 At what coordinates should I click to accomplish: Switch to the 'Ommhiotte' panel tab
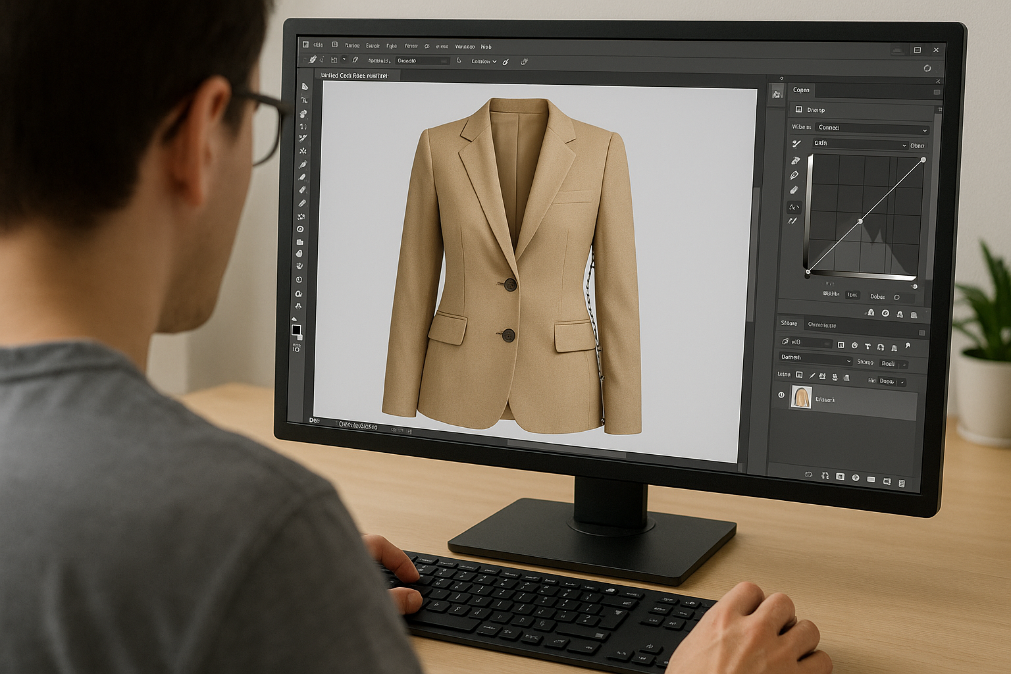coord(821,325)
